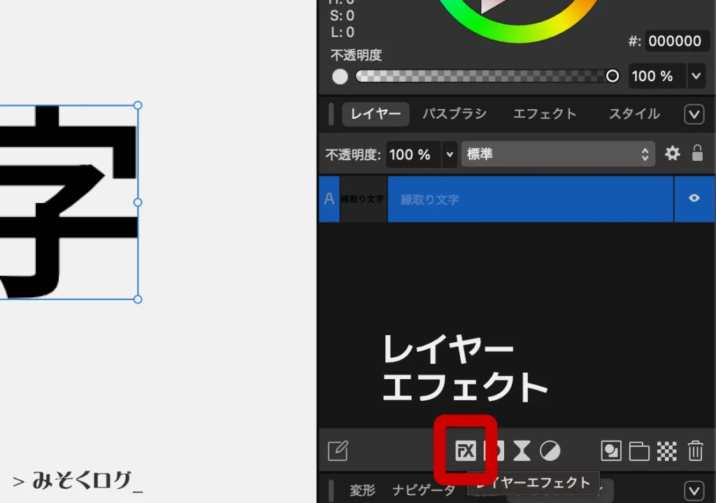Add a pixel layer with checkerboard icon
This screenshot has width=716, height=503.
(x=667, y=451)
